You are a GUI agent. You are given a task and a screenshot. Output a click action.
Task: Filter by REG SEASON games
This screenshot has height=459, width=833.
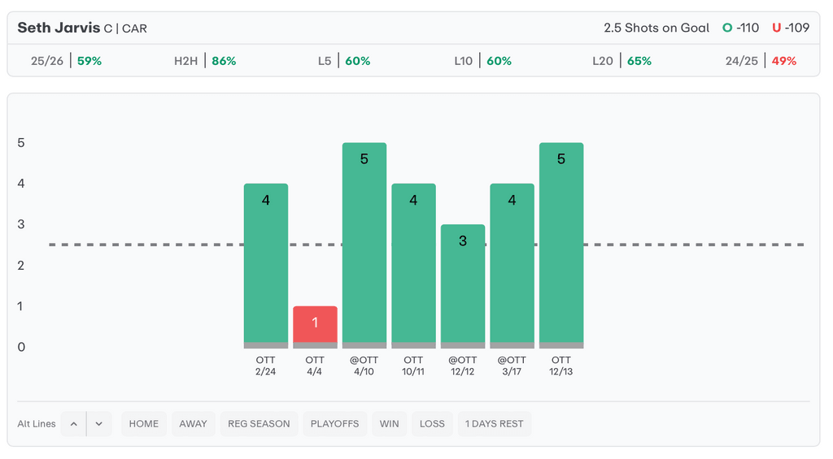pyautogui.click(x=259, y=424)
